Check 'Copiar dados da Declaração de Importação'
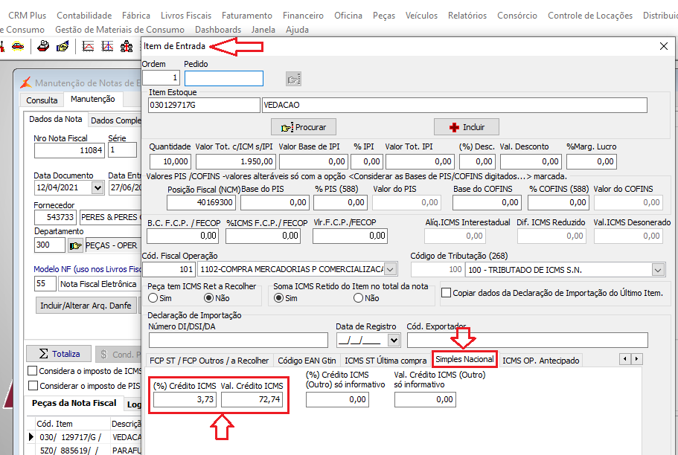 pyautogui.click(x=447, y=293)
